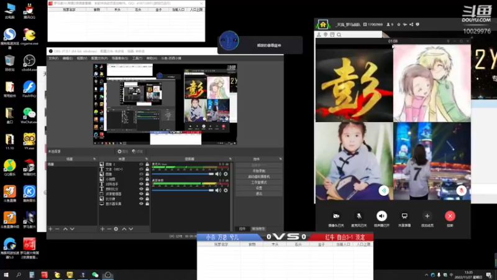Pop out the 场景 dock panel icon
The width and height of the screenshot is (497, 280).
point(94,159)
